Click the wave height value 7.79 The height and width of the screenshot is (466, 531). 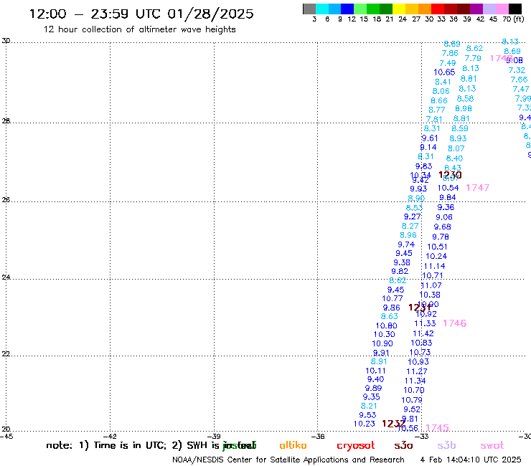tap(473, 58)
